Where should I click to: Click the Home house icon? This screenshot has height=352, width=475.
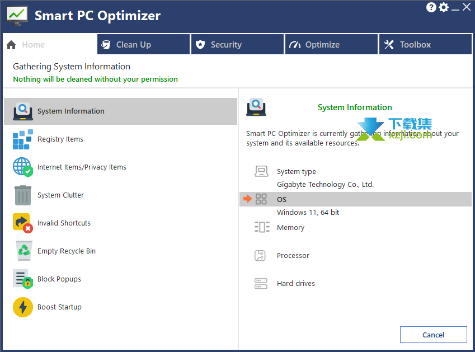11,45
